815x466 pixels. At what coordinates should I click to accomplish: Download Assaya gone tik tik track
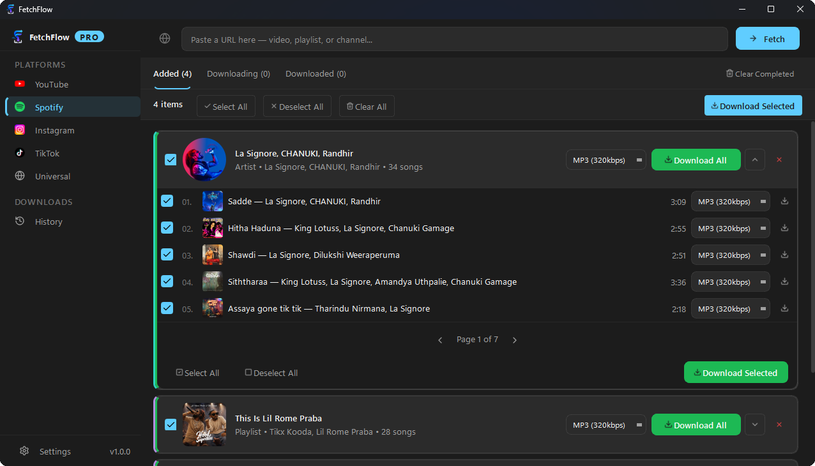coord(785,308)
